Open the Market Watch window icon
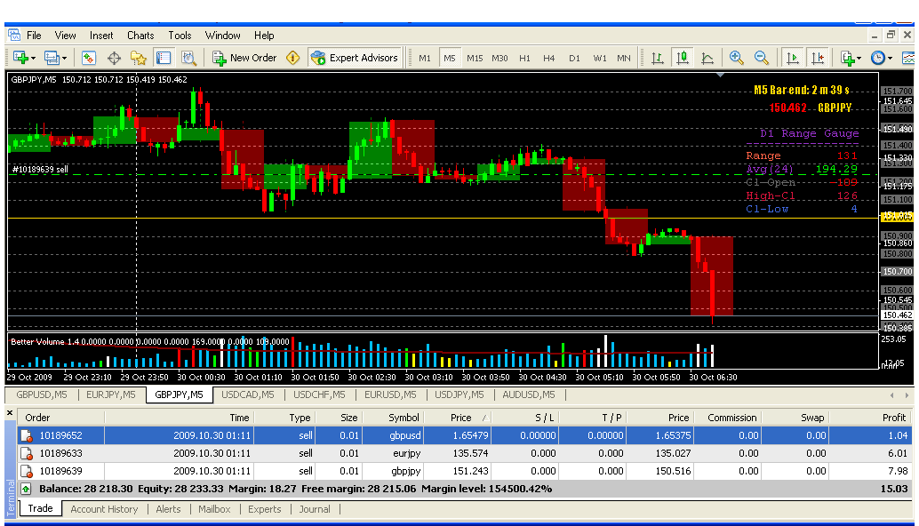 pos(89,58)
